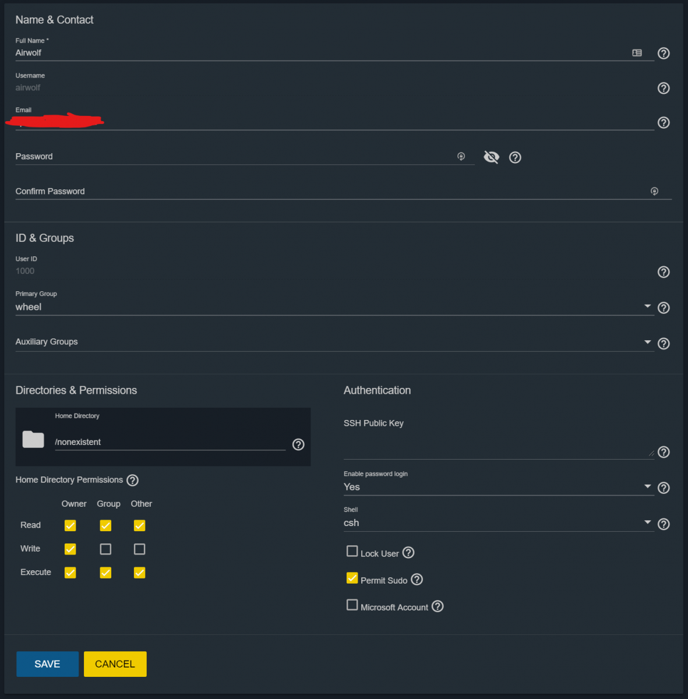Open the Primary Group wheel dropdown
The width and height of the screenshot is (688, 699).
pos(334,307)
